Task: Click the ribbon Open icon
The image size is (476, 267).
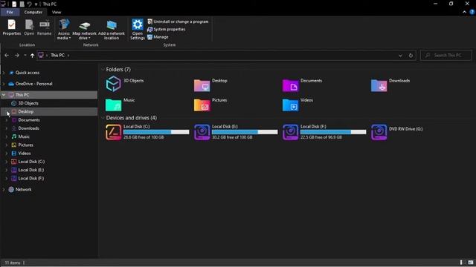Action: 29,27
